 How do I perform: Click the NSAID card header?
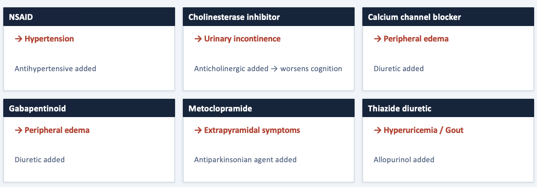pos(89,17)
